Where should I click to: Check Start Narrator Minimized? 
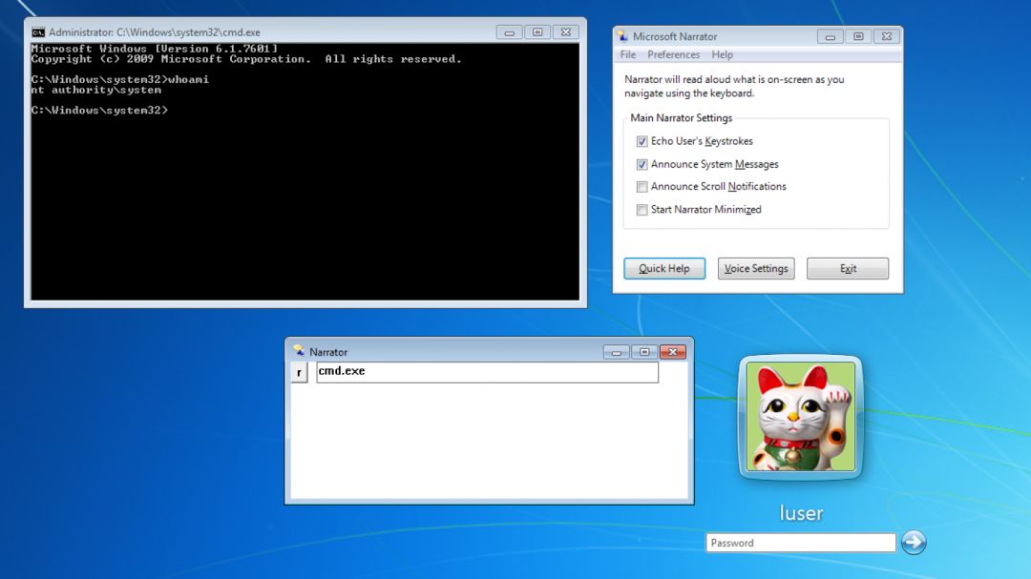[642, 210]
